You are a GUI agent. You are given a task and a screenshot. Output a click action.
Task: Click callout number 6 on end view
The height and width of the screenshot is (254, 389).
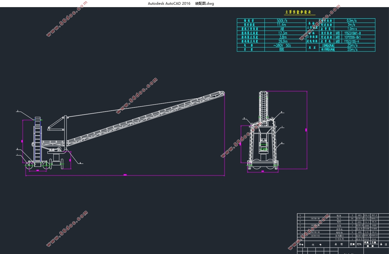281,112
